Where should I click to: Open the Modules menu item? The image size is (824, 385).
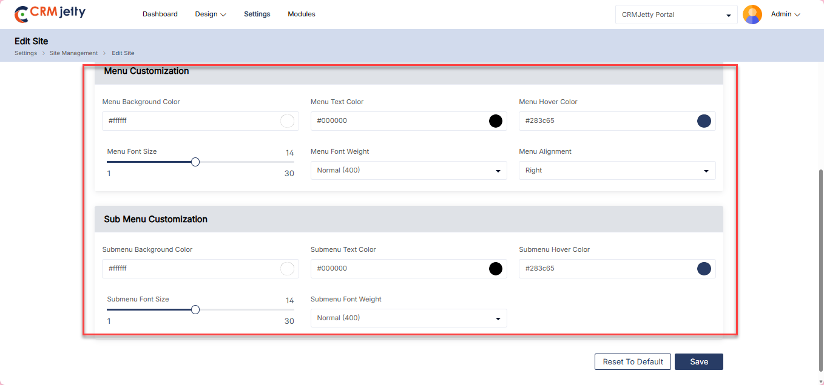(x=302, y=14)
